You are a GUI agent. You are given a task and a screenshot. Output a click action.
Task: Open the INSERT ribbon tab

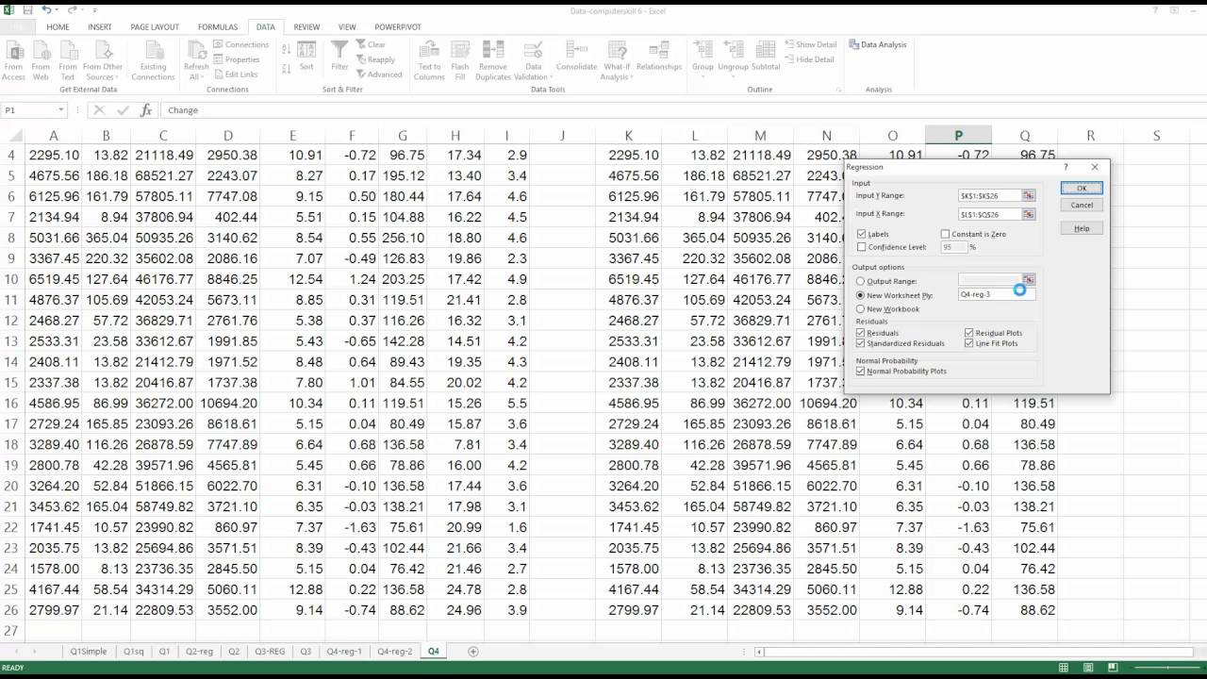click(x=100, y=27)
